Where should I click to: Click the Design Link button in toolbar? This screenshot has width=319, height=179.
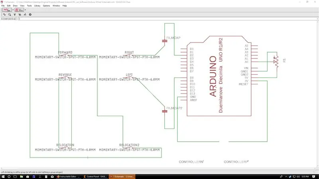coord(7,10)
